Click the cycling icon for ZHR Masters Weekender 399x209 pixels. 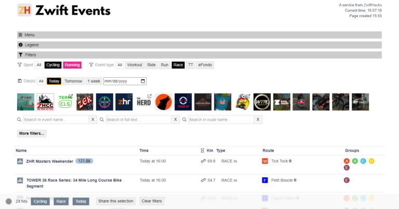click(x=20, y=161)
